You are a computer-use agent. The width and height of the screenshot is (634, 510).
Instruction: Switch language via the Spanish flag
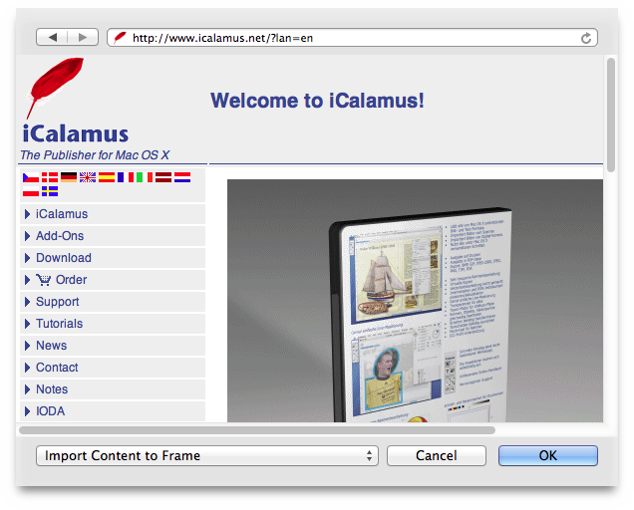click(107, 177)
